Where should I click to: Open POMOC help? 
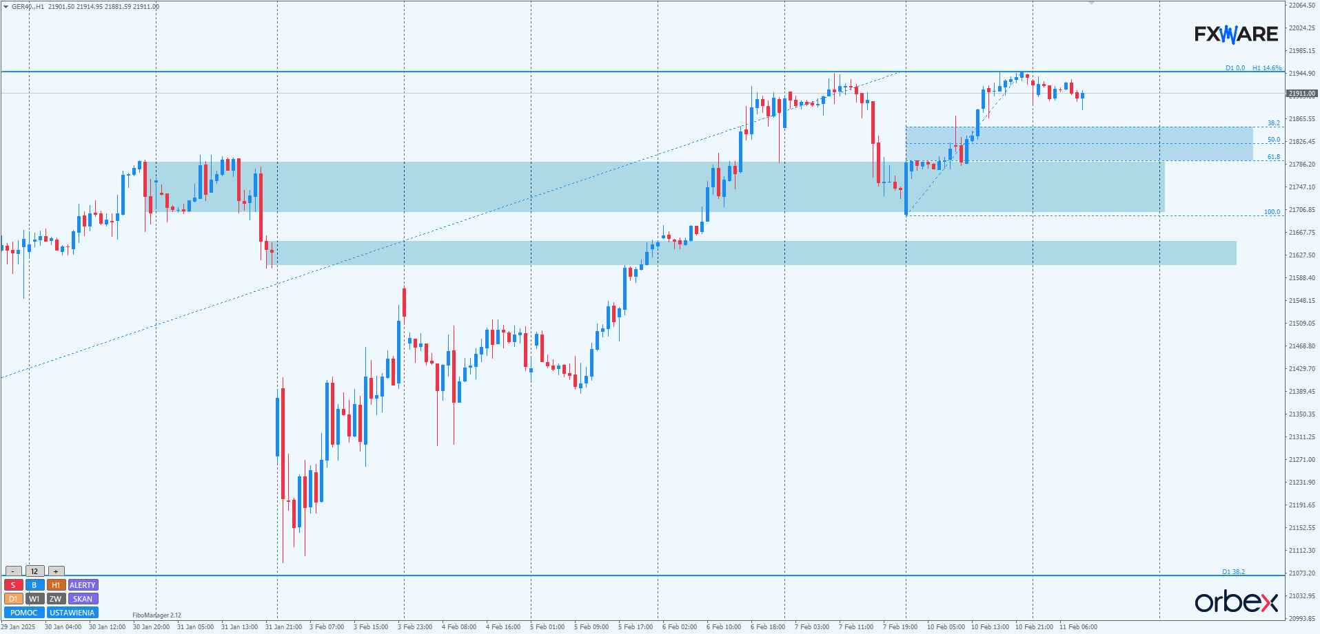tap(24, 613)
